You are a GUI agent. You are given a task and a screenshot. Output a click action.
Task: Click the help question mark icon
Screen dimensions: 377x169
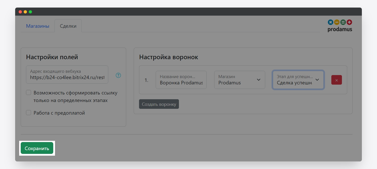118,75
